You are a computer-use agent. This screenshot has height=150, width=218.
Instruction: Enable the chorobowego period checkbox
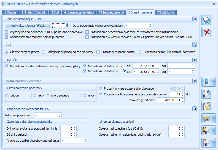coord(48,95)
